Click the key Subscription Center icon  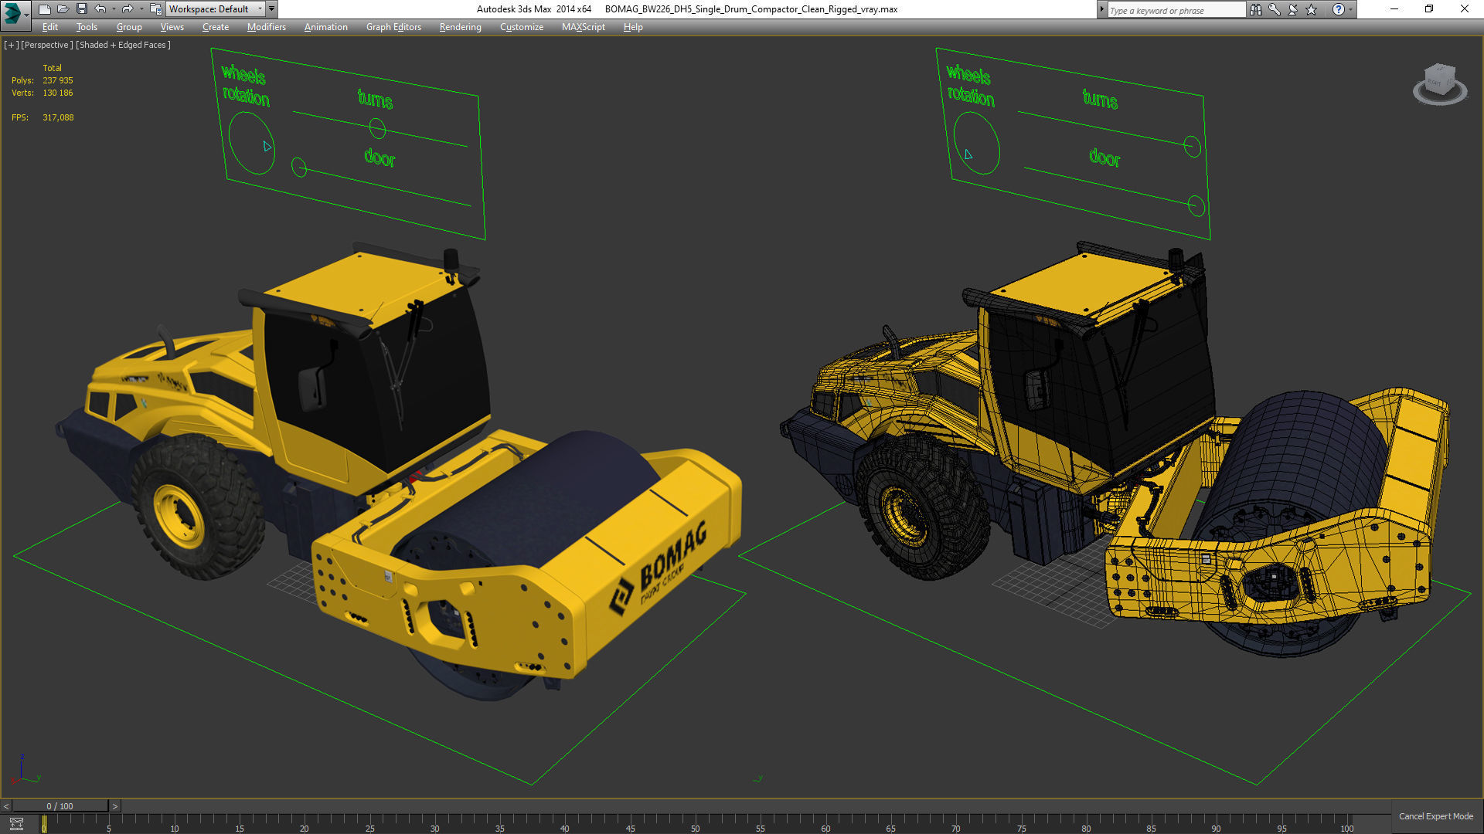point(1275,9)
